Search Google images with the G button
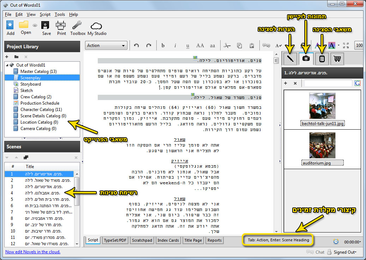Screen dimensions: 366x260 357,83
